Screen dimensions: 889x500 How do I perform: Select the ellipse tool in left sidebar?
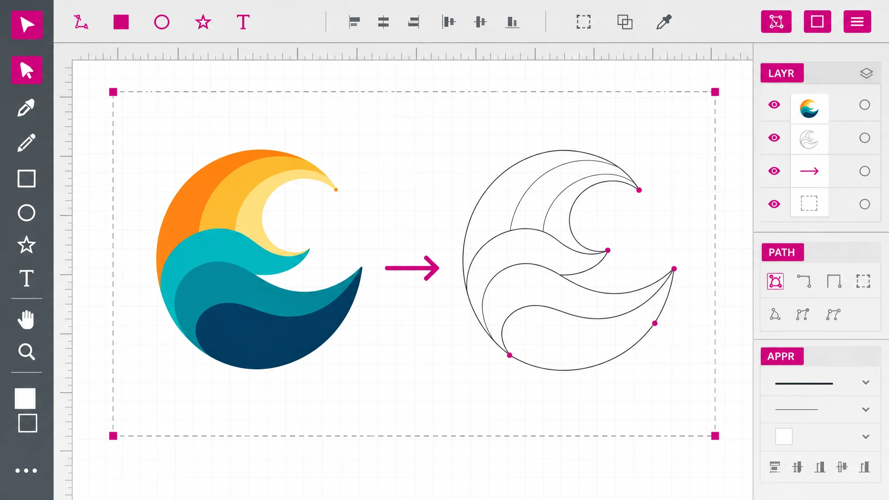pyautogui.click(x=26, y=213)
